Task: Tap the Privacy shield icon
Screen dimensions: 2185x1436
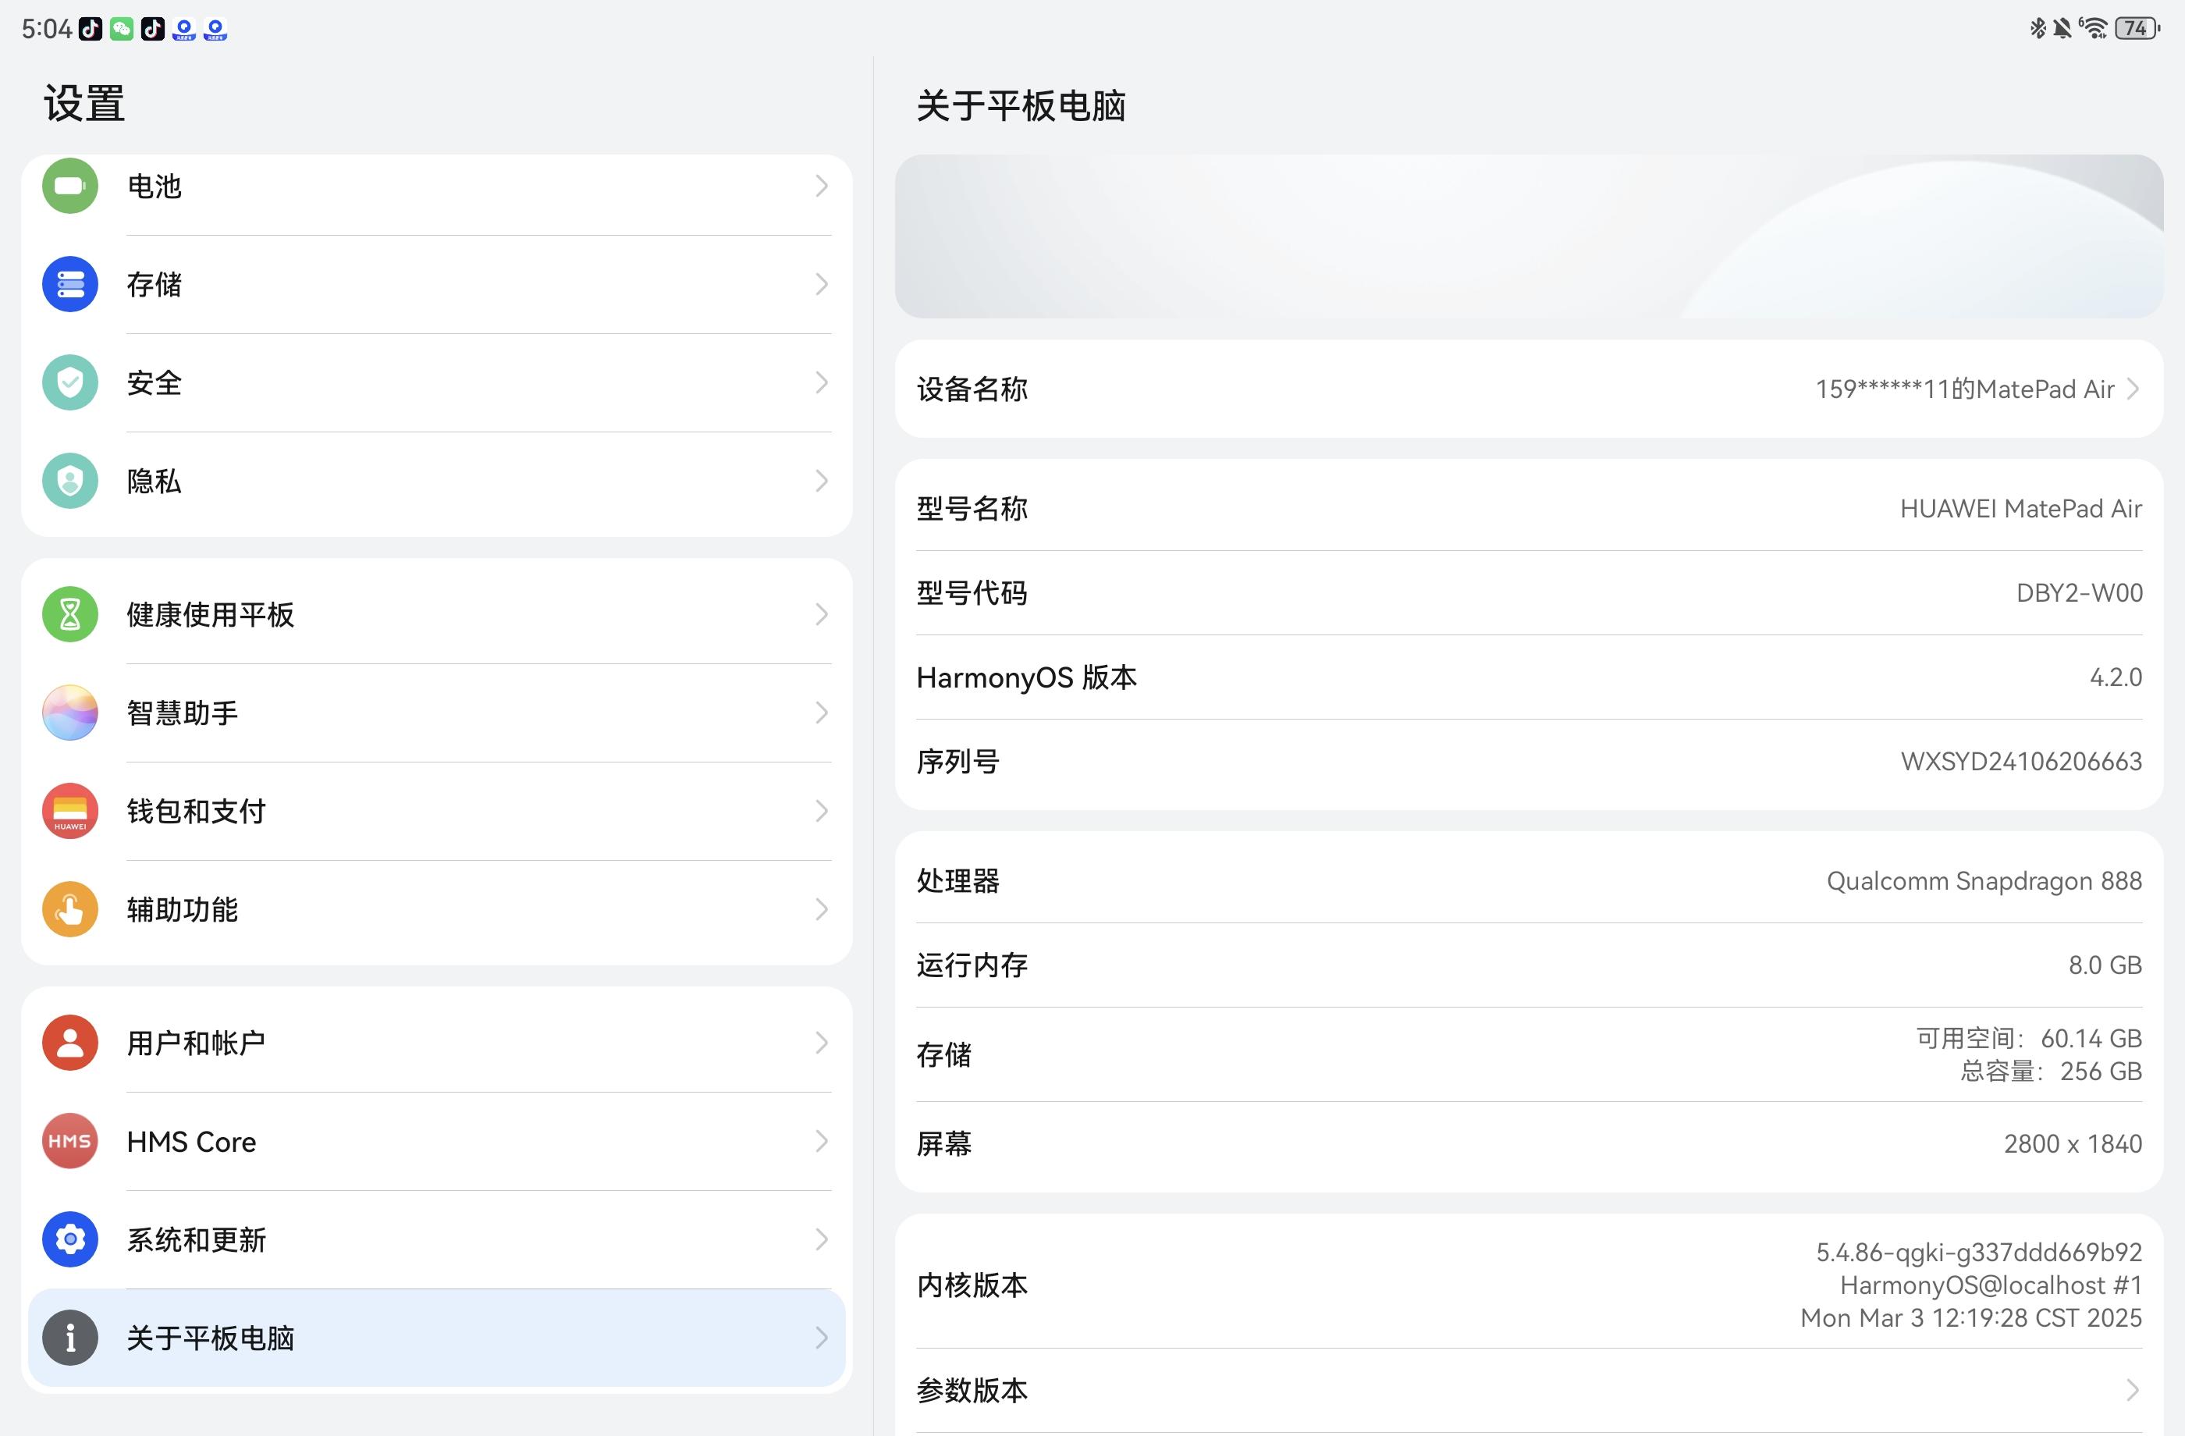Action: (x=69, y=481)
